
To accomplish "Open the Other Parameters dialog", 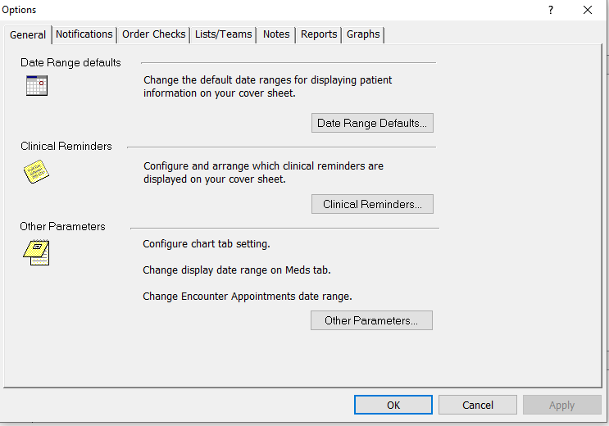I will (371, 320).
